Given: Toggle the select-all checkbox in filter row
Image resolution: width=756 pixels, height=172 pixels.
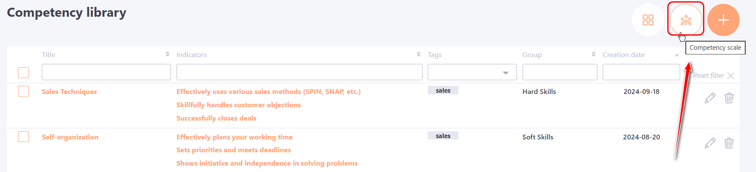Looking at the screenshot, I should point(24,72).
